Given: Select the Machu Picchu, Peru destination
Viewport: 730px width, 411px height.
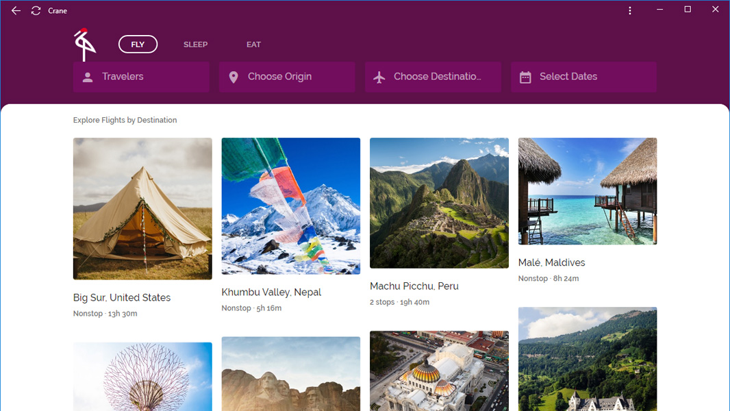Looking at the screenshot, I should point(414,286).
